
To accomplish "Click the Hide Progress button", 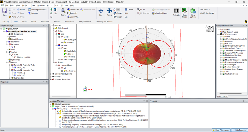I will click(239, 130).
